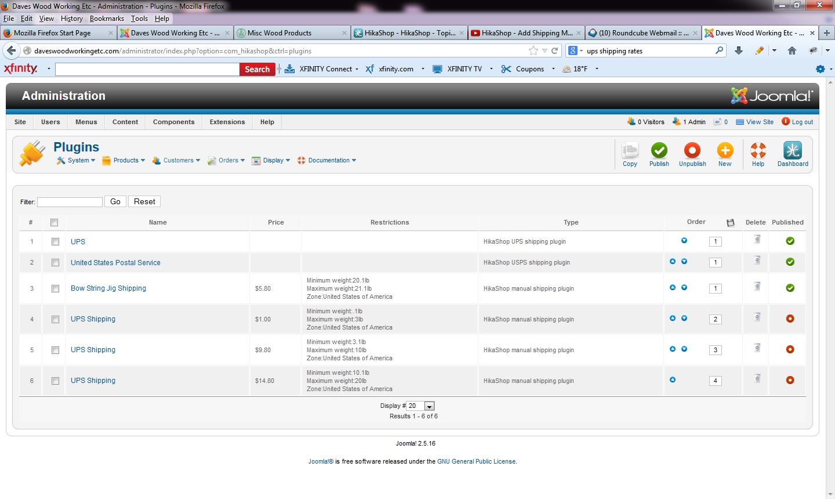Click the red xfinity Search button
Viewport: 835px width, 499px height.
click(257, 69)
